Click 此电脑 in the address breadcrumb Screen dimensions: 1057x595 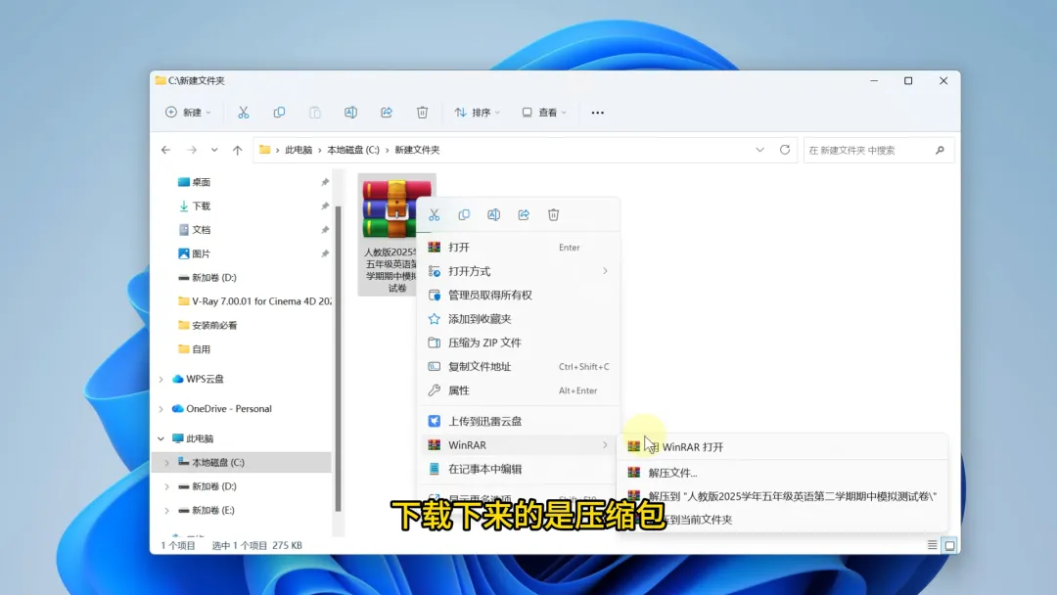click(298, 150)
